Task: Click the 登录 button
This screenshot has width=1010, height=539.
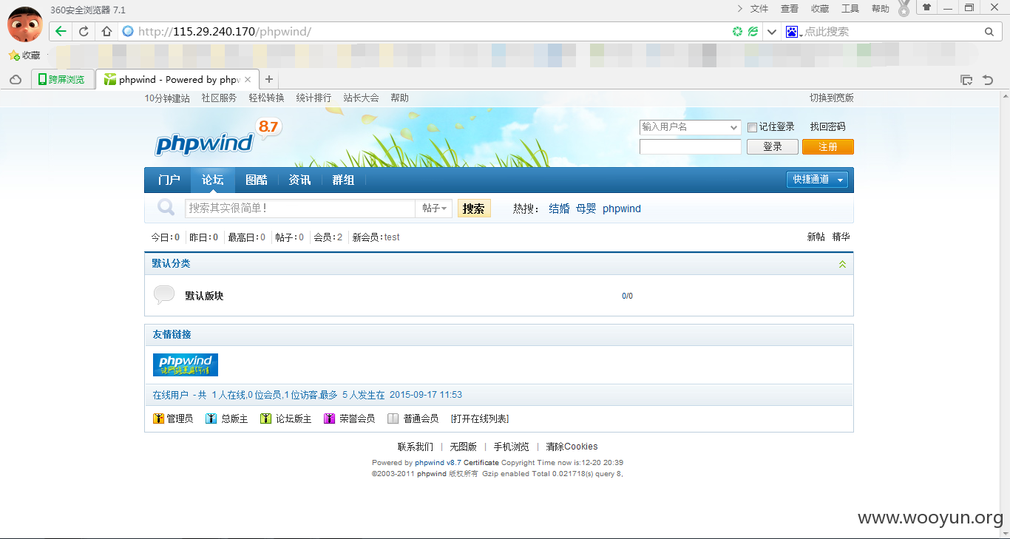Action: pos(773,146)
